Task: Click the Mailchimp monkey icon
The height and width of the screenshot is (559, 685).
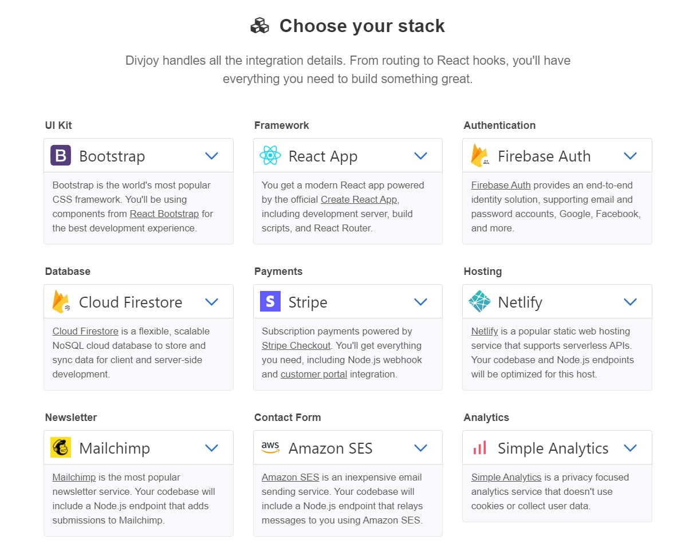Action: 61,448
